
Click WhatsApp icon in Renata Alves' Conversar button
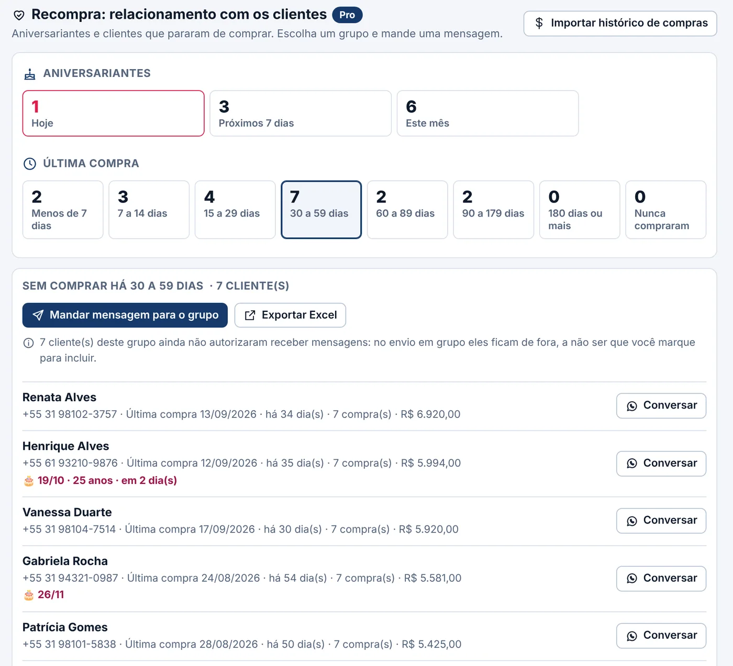tap(632, 406)
